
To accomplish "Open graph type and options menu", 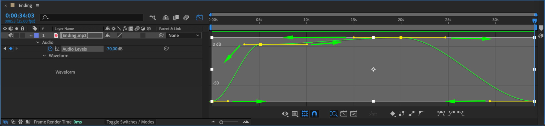I will point(295,114).
